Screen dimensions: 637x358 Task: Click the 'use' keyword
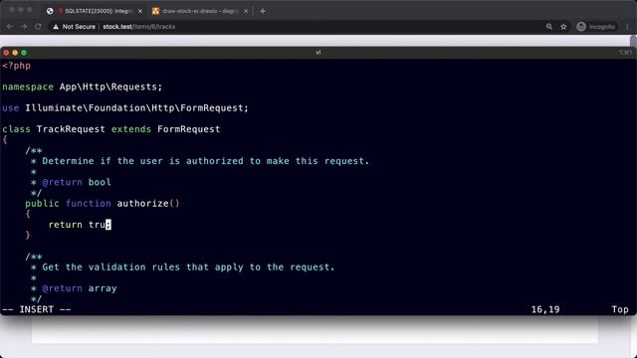(x=11, y=108)
